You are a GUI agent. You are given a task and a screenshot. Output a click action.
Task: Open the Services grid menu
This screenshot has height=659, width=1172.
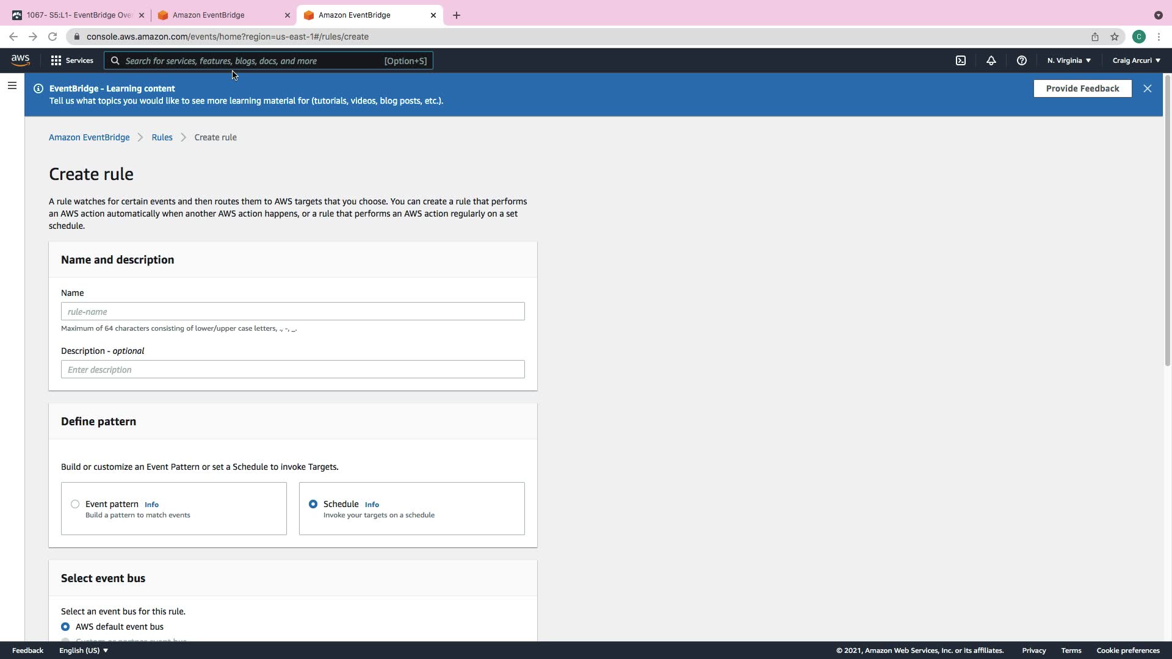click(71, 60)
